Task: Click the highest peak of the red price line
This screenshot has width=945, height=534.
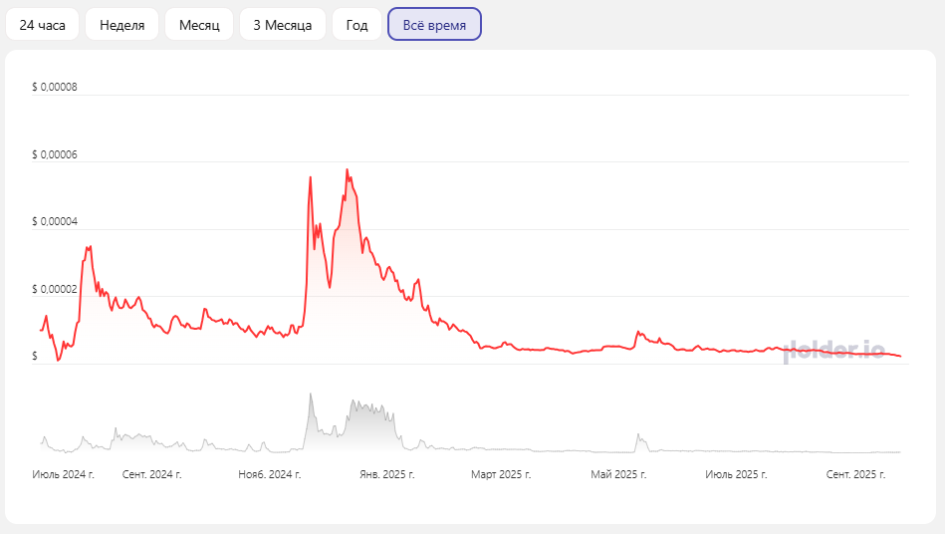Action: click(347, 170)
